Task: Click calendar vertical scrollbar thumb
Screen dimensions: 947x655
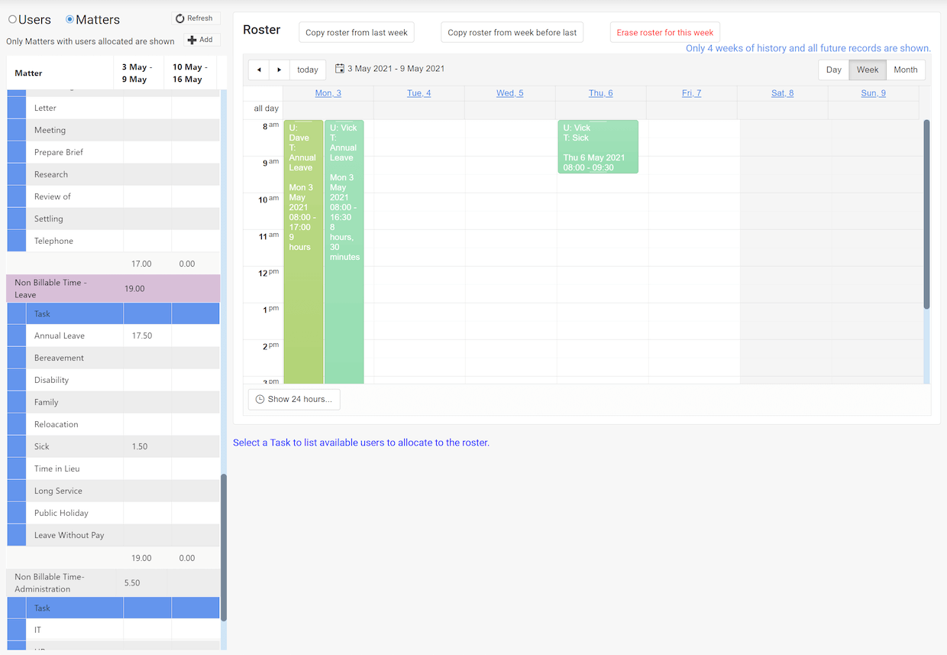Action: [927, 214]
